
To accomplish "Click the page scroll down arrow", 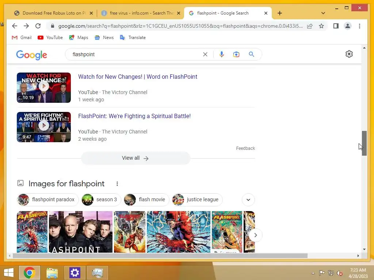I will pos(364,249).
